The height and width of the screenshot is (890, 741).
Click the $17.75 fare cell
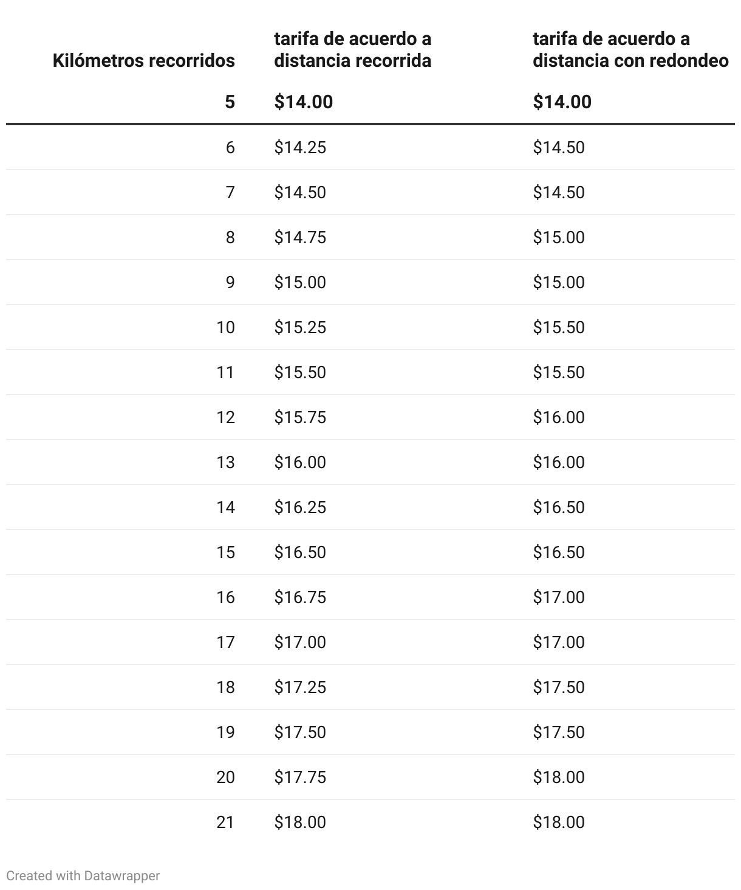tap(300, 777)
